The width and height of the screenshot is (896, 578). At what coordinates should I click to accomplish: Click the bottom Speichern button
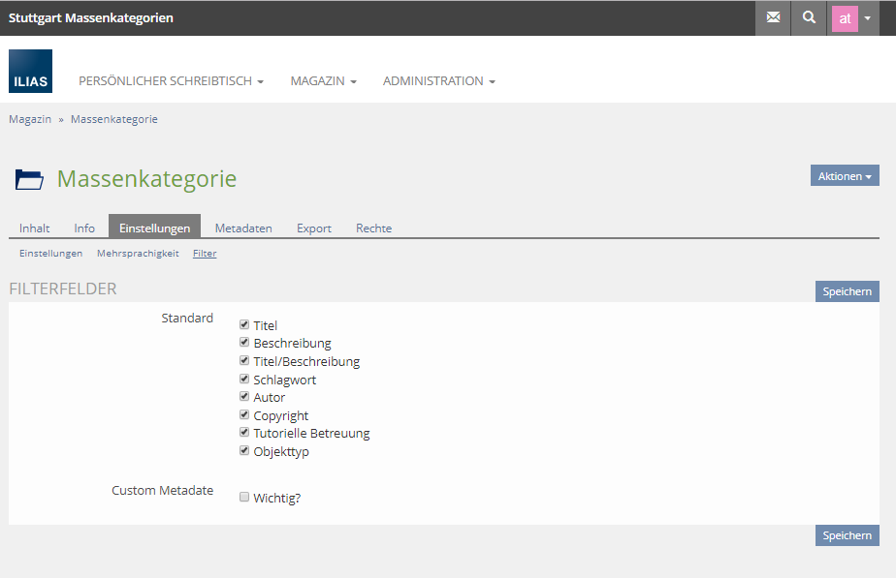click(x=847, y=535)
